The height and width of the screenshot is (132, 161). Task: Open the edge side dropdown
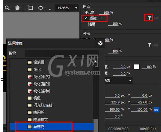tap(119, 81)
